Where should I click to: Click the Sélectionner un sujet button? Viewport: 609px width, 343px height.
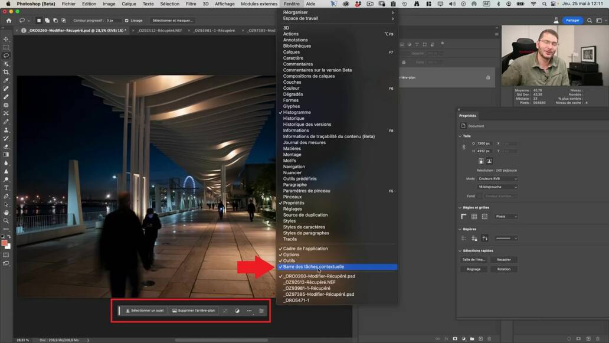[x=145, y=311]
